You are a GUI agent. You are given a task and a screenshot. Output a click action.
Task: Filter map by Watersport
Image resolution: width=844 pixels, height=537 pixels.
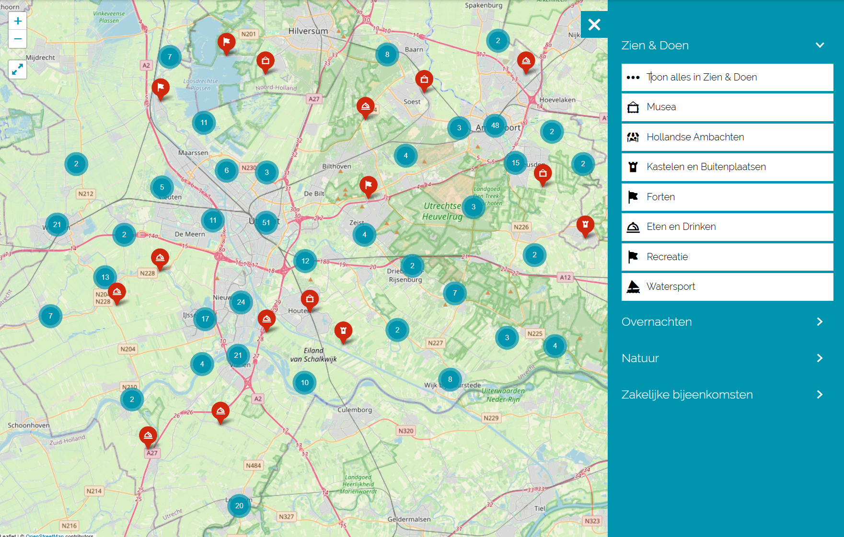click(727, 287)
